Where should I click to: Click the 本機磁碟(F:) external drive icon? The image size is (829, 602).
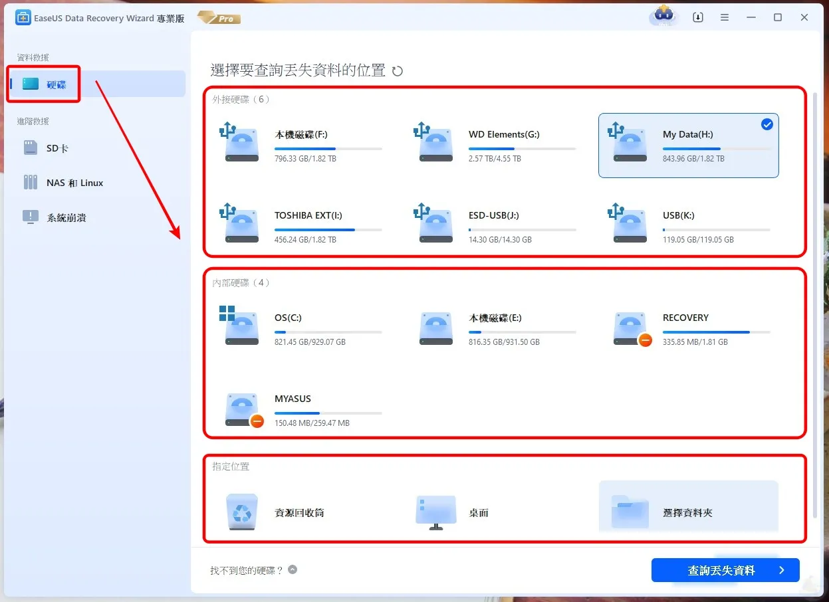coord(239,142)
